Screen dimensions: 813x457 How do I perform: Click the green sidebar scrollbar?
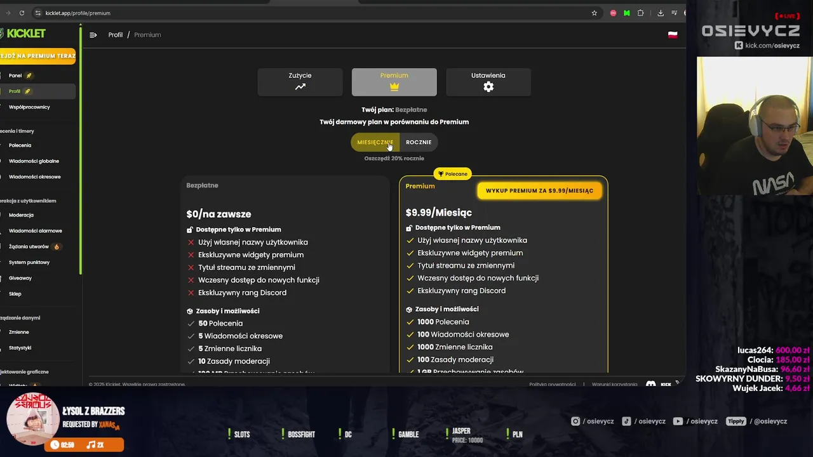[81, 149]
